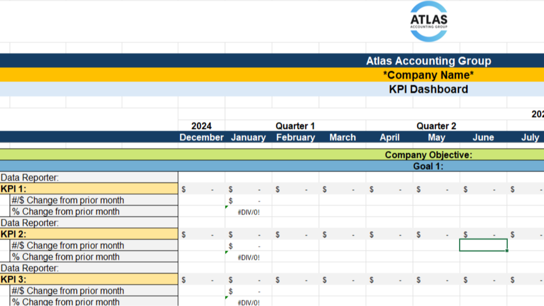Select KPI 3 April value cell
Viewport: 544px width, 306px height.
tap(389, 280)
